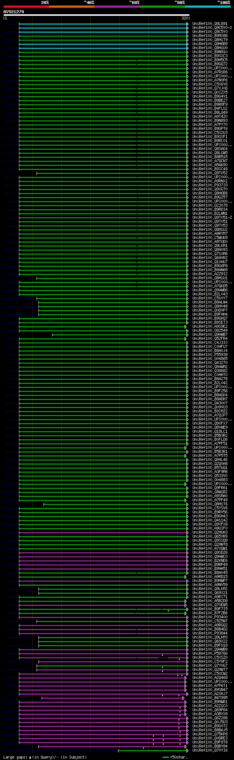Click the yellow gap marker on B9F7I5 row
The height and width of the screenshot is (760, 234).
click(168, 611)
